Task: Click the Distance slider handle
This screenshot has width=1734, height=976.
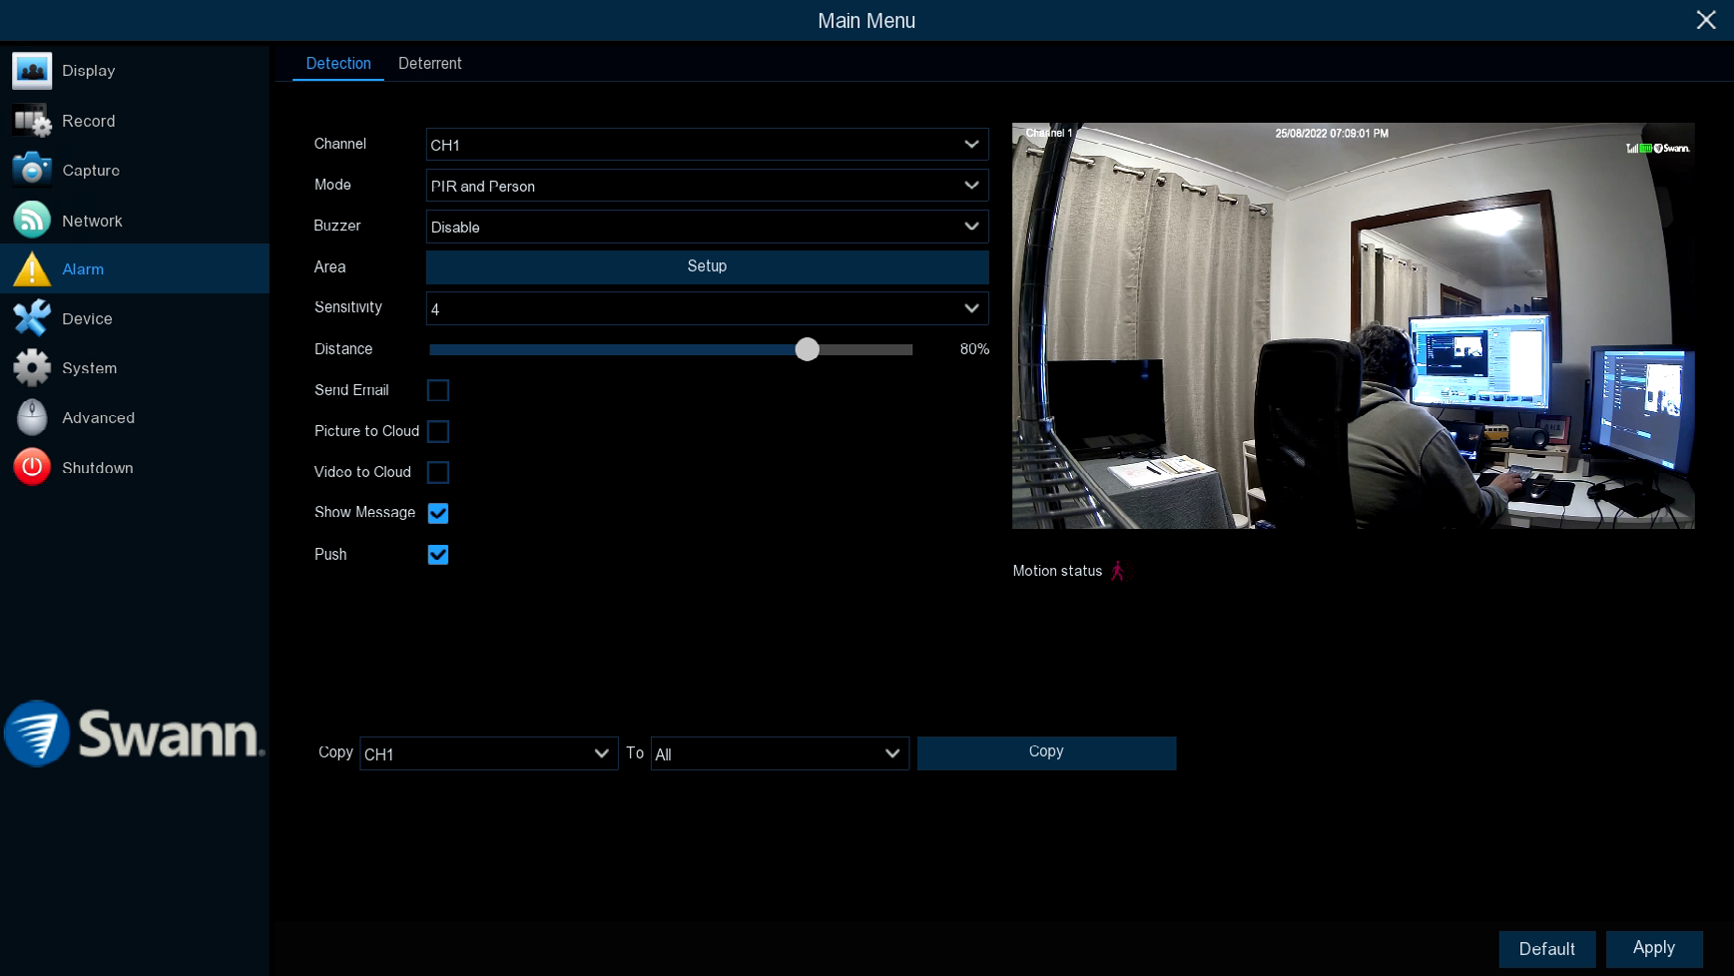Action: (808, 349)
